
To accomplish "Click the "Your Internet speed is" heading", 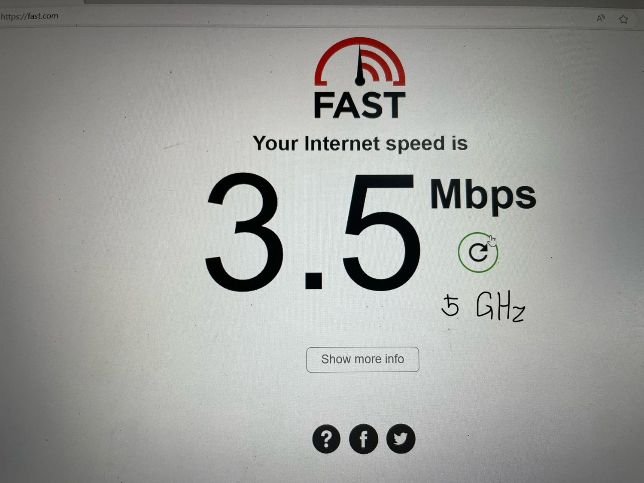I will (360, 143).
